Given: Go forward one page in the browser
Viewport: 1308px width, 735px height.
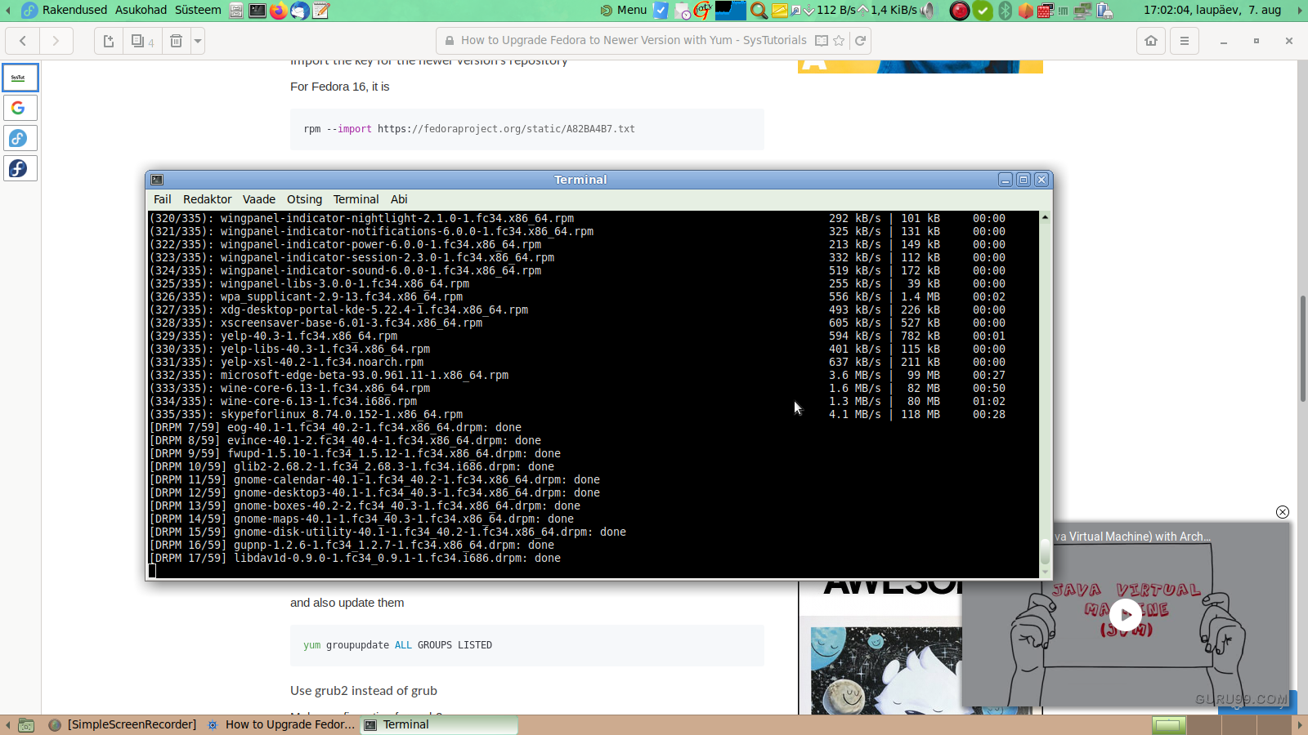Looking at the screenshot, I should [56, 41].
